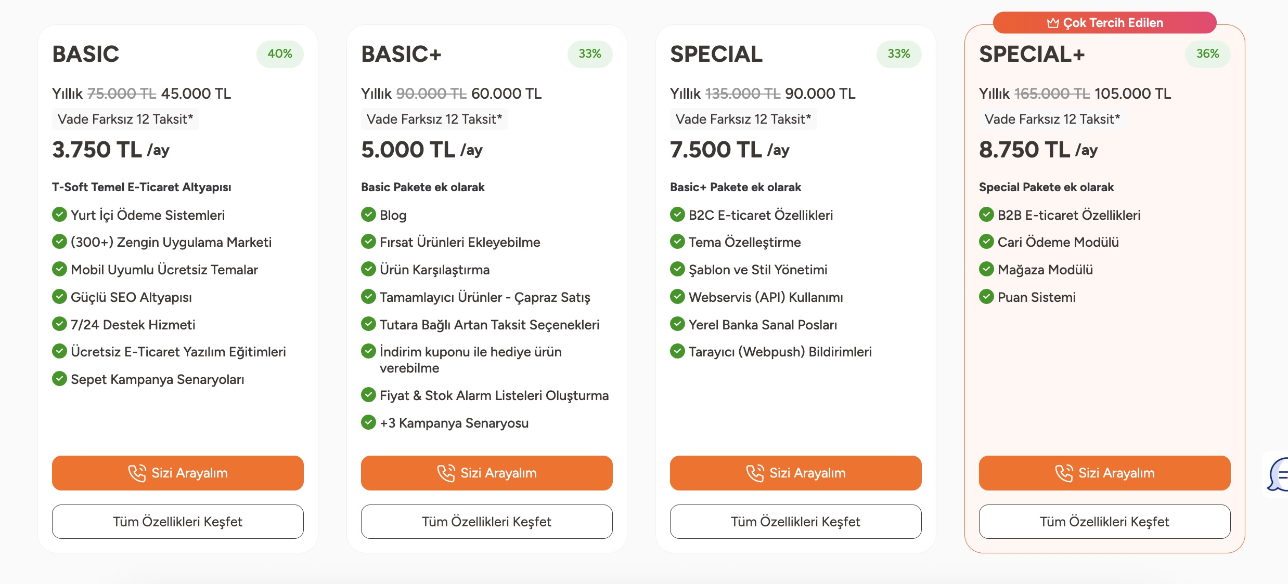
Task: Click the checkmark beside B2C E-ticaret Özellikleri
Action: (677, 214)
